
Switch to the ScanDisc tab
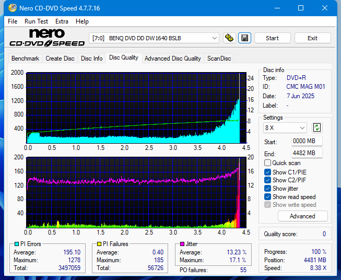(219, 59)
